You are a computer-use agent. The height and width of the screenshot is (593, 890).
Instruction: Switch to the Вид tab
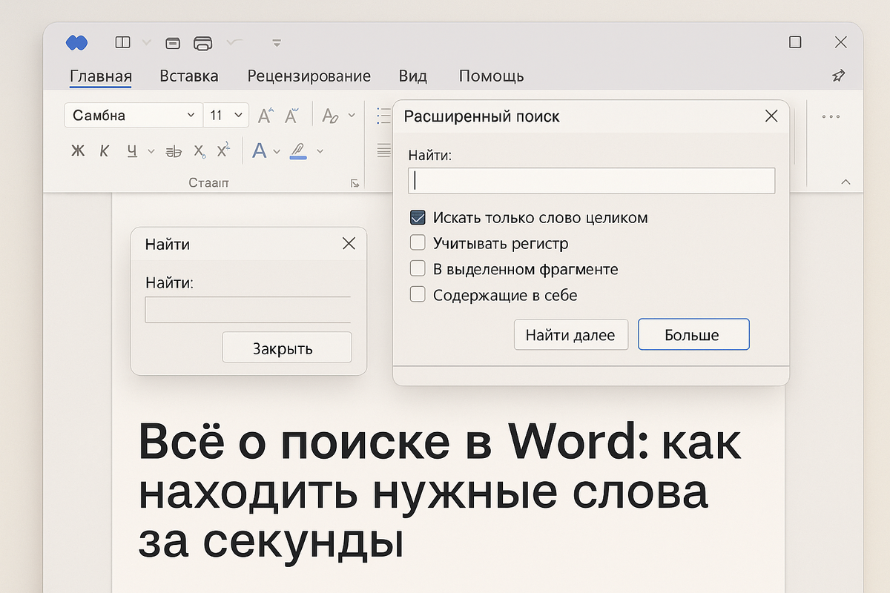tap(413, 76)
